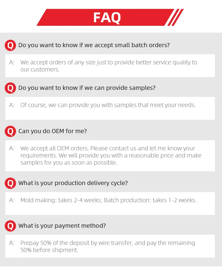Click the Q icon beside the OEM question
Screen dimensions: 222x279
pyautogui.click(x=10, y=131)
